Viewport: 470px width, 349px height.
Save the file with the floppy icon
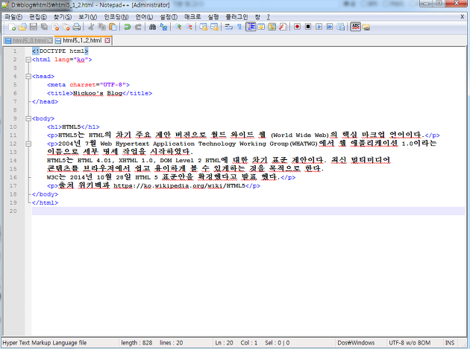[34, 27]
